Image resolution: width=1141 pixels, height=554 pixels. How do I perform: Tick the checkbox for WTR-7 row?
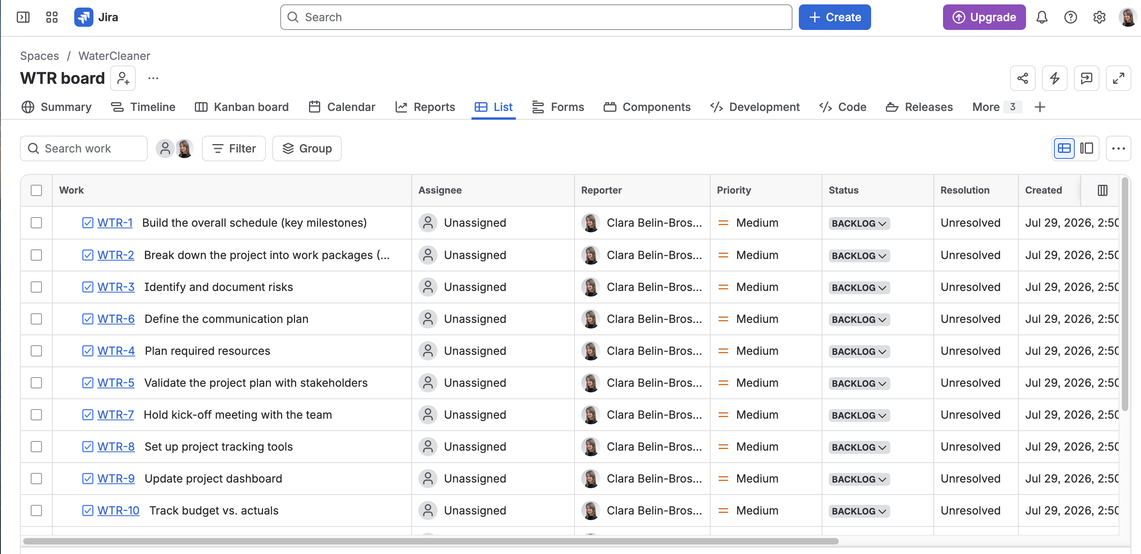pos(36,415)
